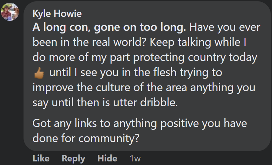The width and height of the screenshot is (272, 165).
Task: Click the words 'Have you ever'
Action: (x=225, y=28)
